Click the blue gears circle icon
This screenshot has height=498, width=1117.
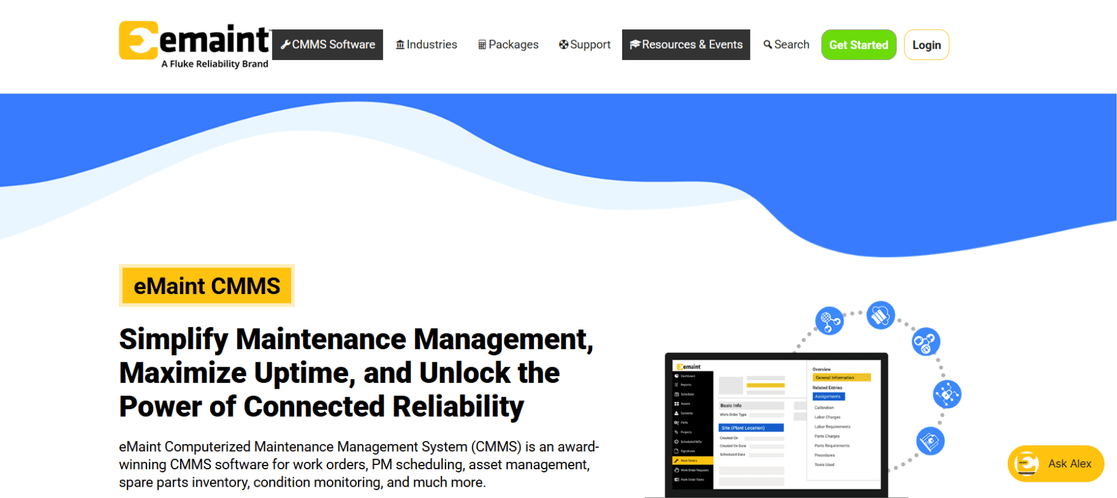[x=926, y=342]
